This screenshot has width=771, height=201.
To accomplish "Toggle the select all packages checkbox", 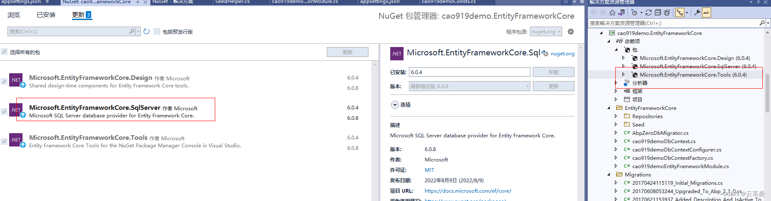I will [x=4, y=52].
